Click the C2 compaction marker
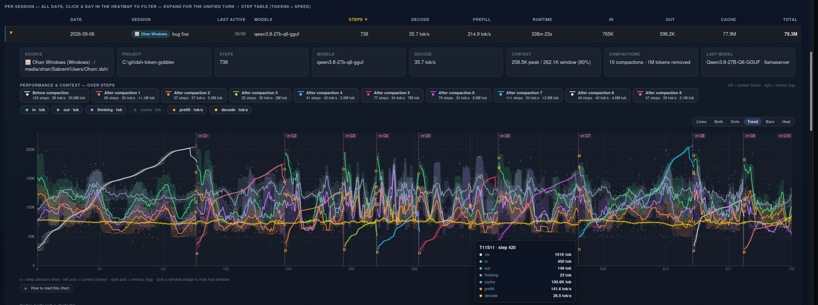 [291, 136]
